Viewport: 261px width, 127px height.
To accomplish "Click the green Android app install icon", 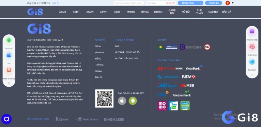I will click(133, 101).
